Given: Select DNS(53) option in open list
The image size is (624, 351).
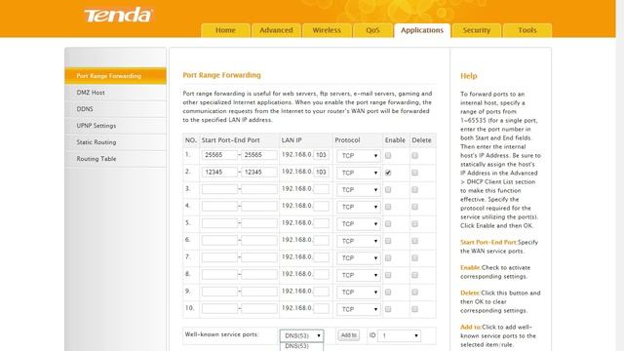Looking at the screenshot, I should [x=301, y=347].
